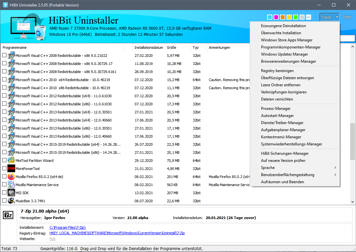The height and width of the screenshot is (252, 356).
Task: Select the MusicBee 3.3.7491 checkbox
Action: click(4, 200)
